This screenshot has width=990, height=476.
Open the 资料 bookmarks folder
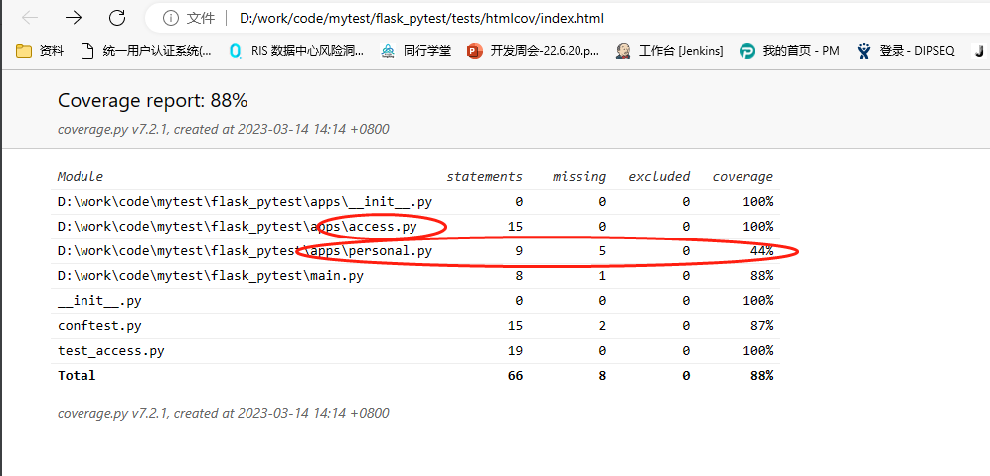pyautogui.click(x=40, y=51)
